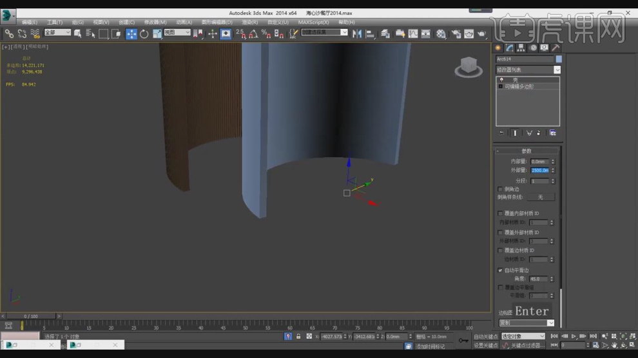
Task: Click the object color swatch
Action: coord(558,59)
